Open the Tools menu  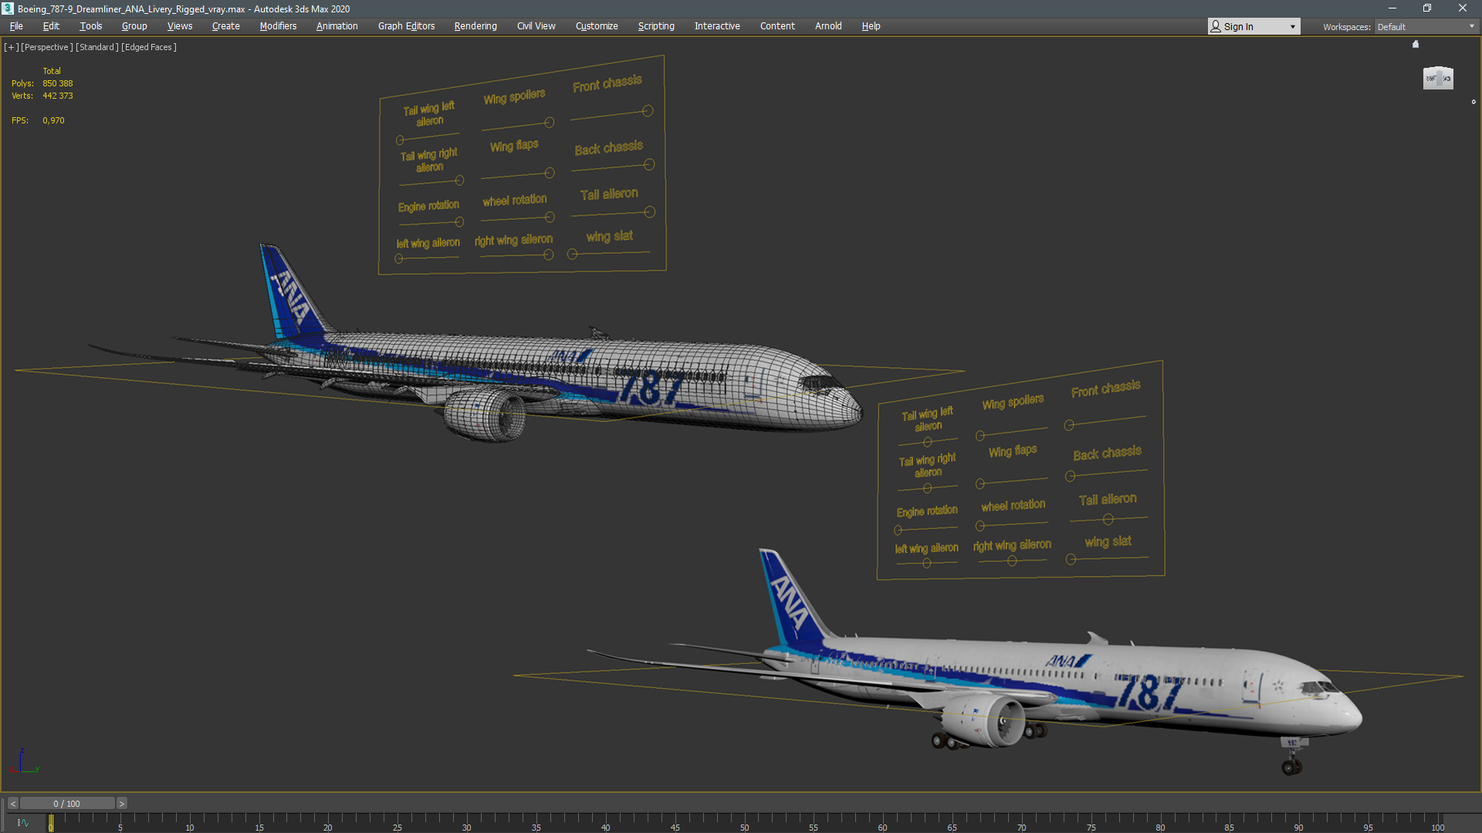point(90,26)
